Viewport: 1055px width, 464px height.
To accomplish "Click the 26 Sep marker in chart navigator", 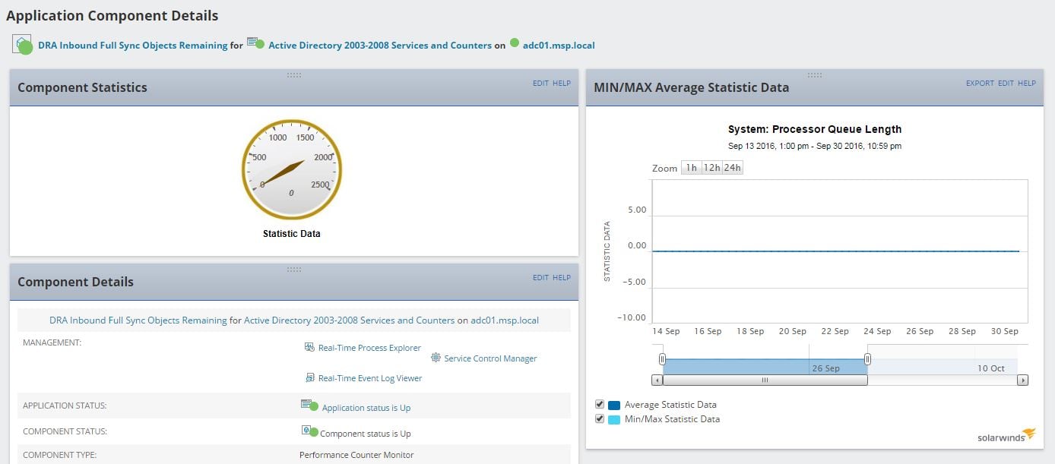I will click(x=825, y=368).
